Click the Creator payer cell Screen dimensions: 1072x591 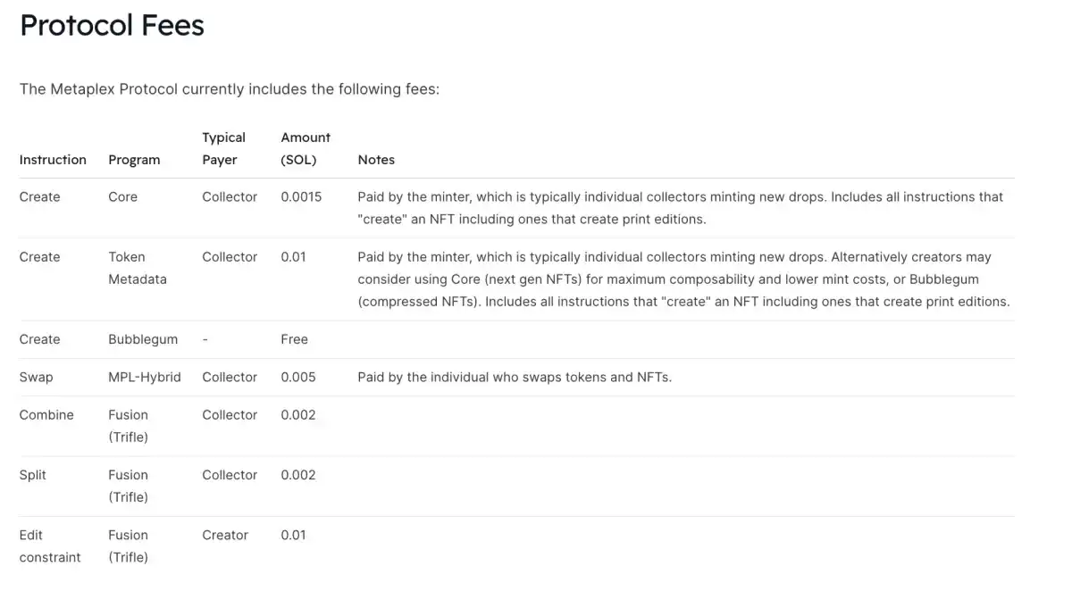coord(225,535)
